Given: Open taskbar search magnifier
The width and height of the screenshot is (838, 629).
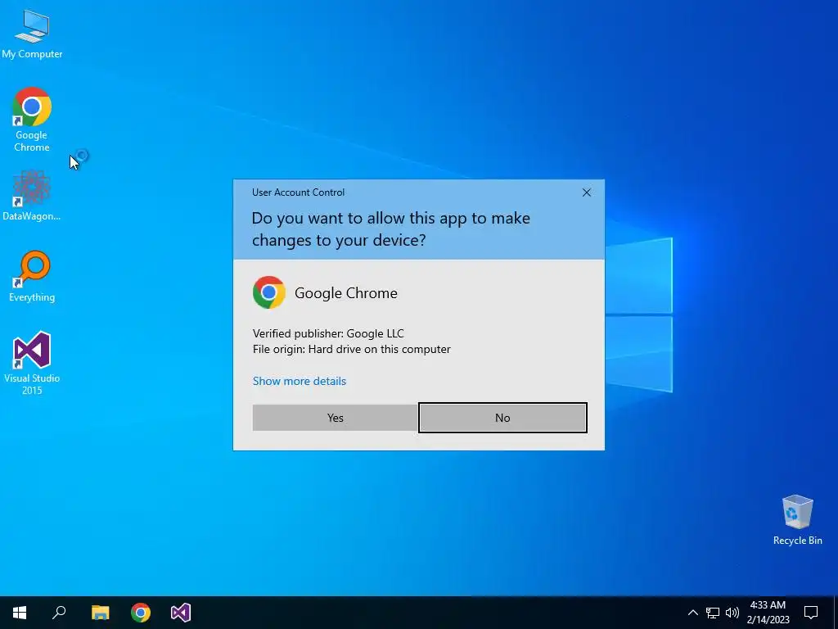Looking at the screenshot, I should (x=59, y=613).
